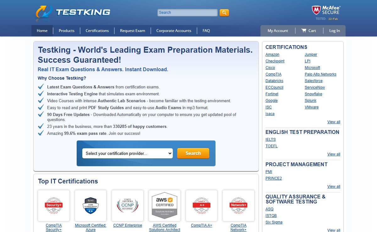Open the CompTIA Security+ text link

click(54, 228)
